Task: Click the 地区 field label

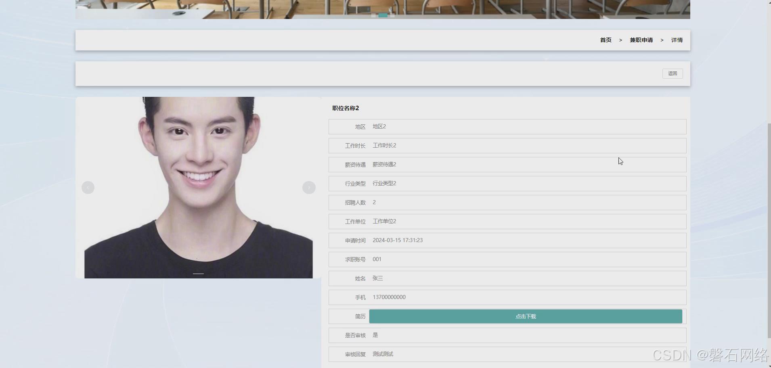Action: [x=360, y=127]
